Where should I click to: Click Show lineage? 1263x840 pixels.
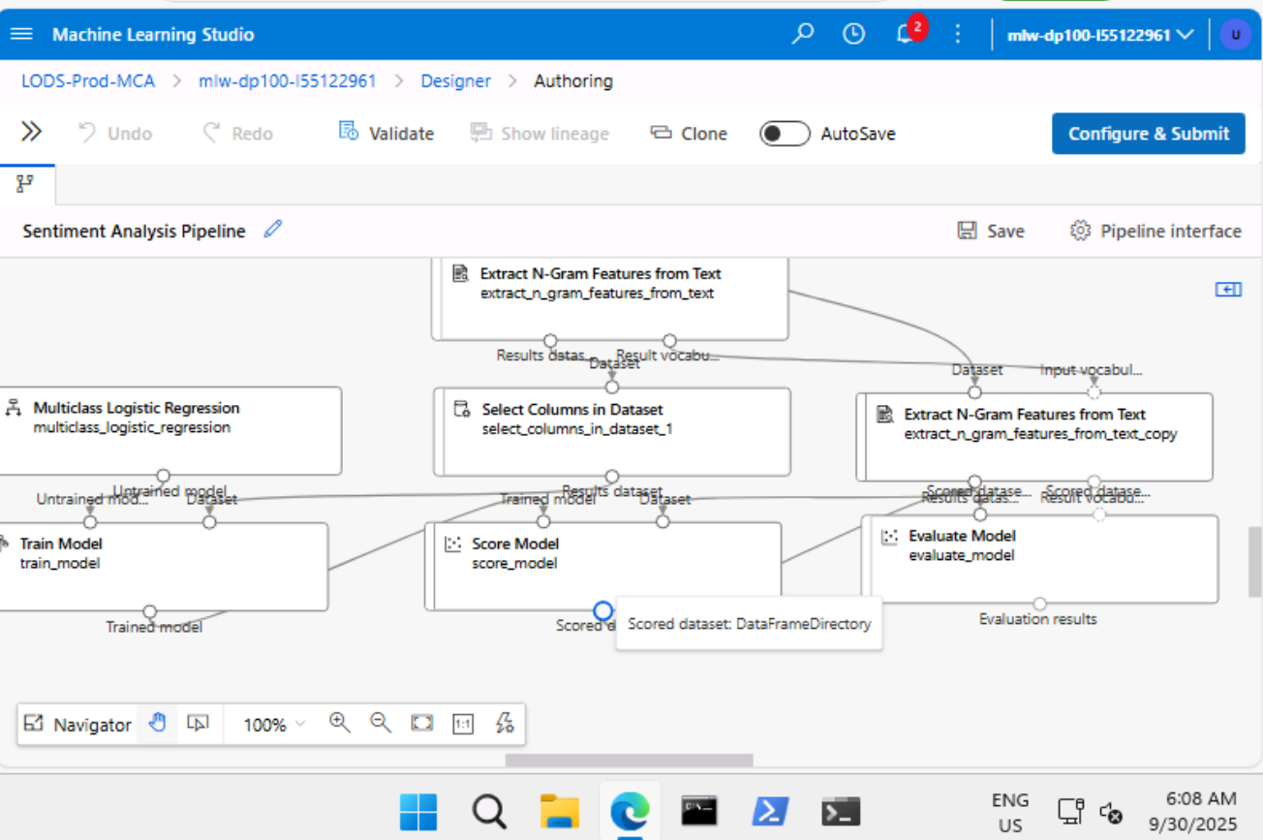coord(539,134)
